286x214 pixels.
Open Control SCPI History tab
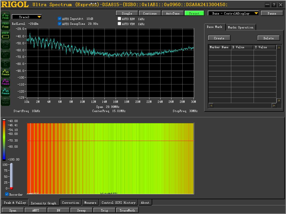118,203
